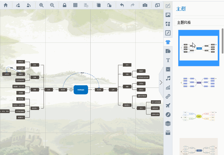
Task: Open the layout settings gear icon
Action: pyautogui.click(x=86, y=5)
